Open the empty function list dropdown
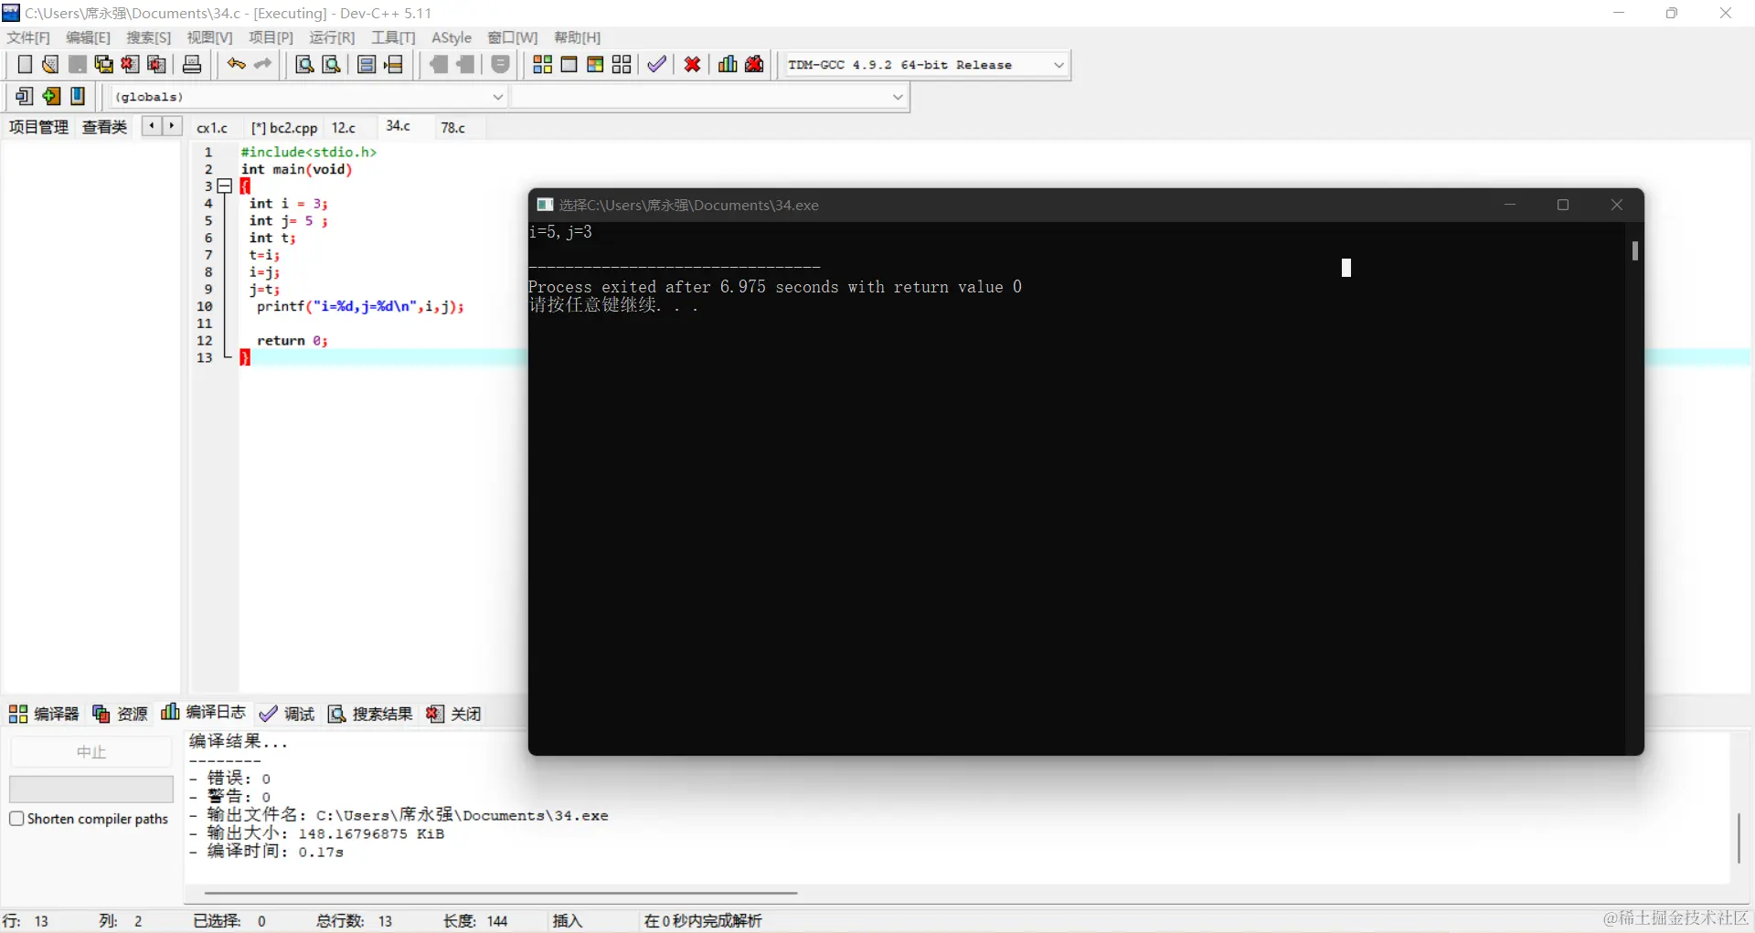The image size is (1755, 933). tap(897, 97)
